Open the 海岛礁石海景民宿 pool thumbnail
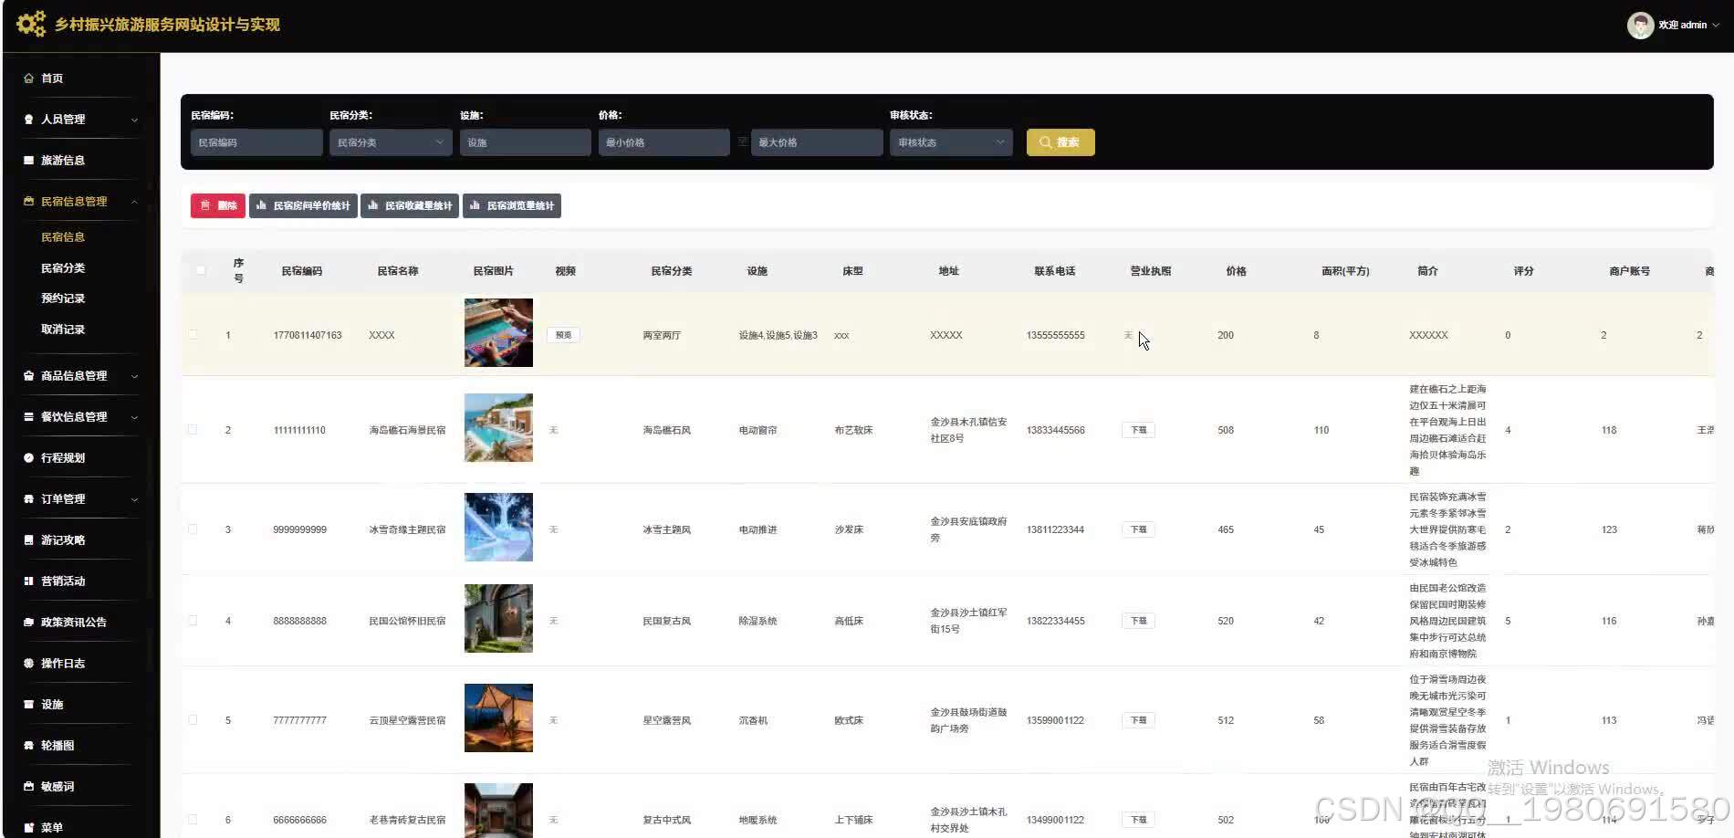The height and width of the screenshot is (838, 1734). (x=498, y=427)
